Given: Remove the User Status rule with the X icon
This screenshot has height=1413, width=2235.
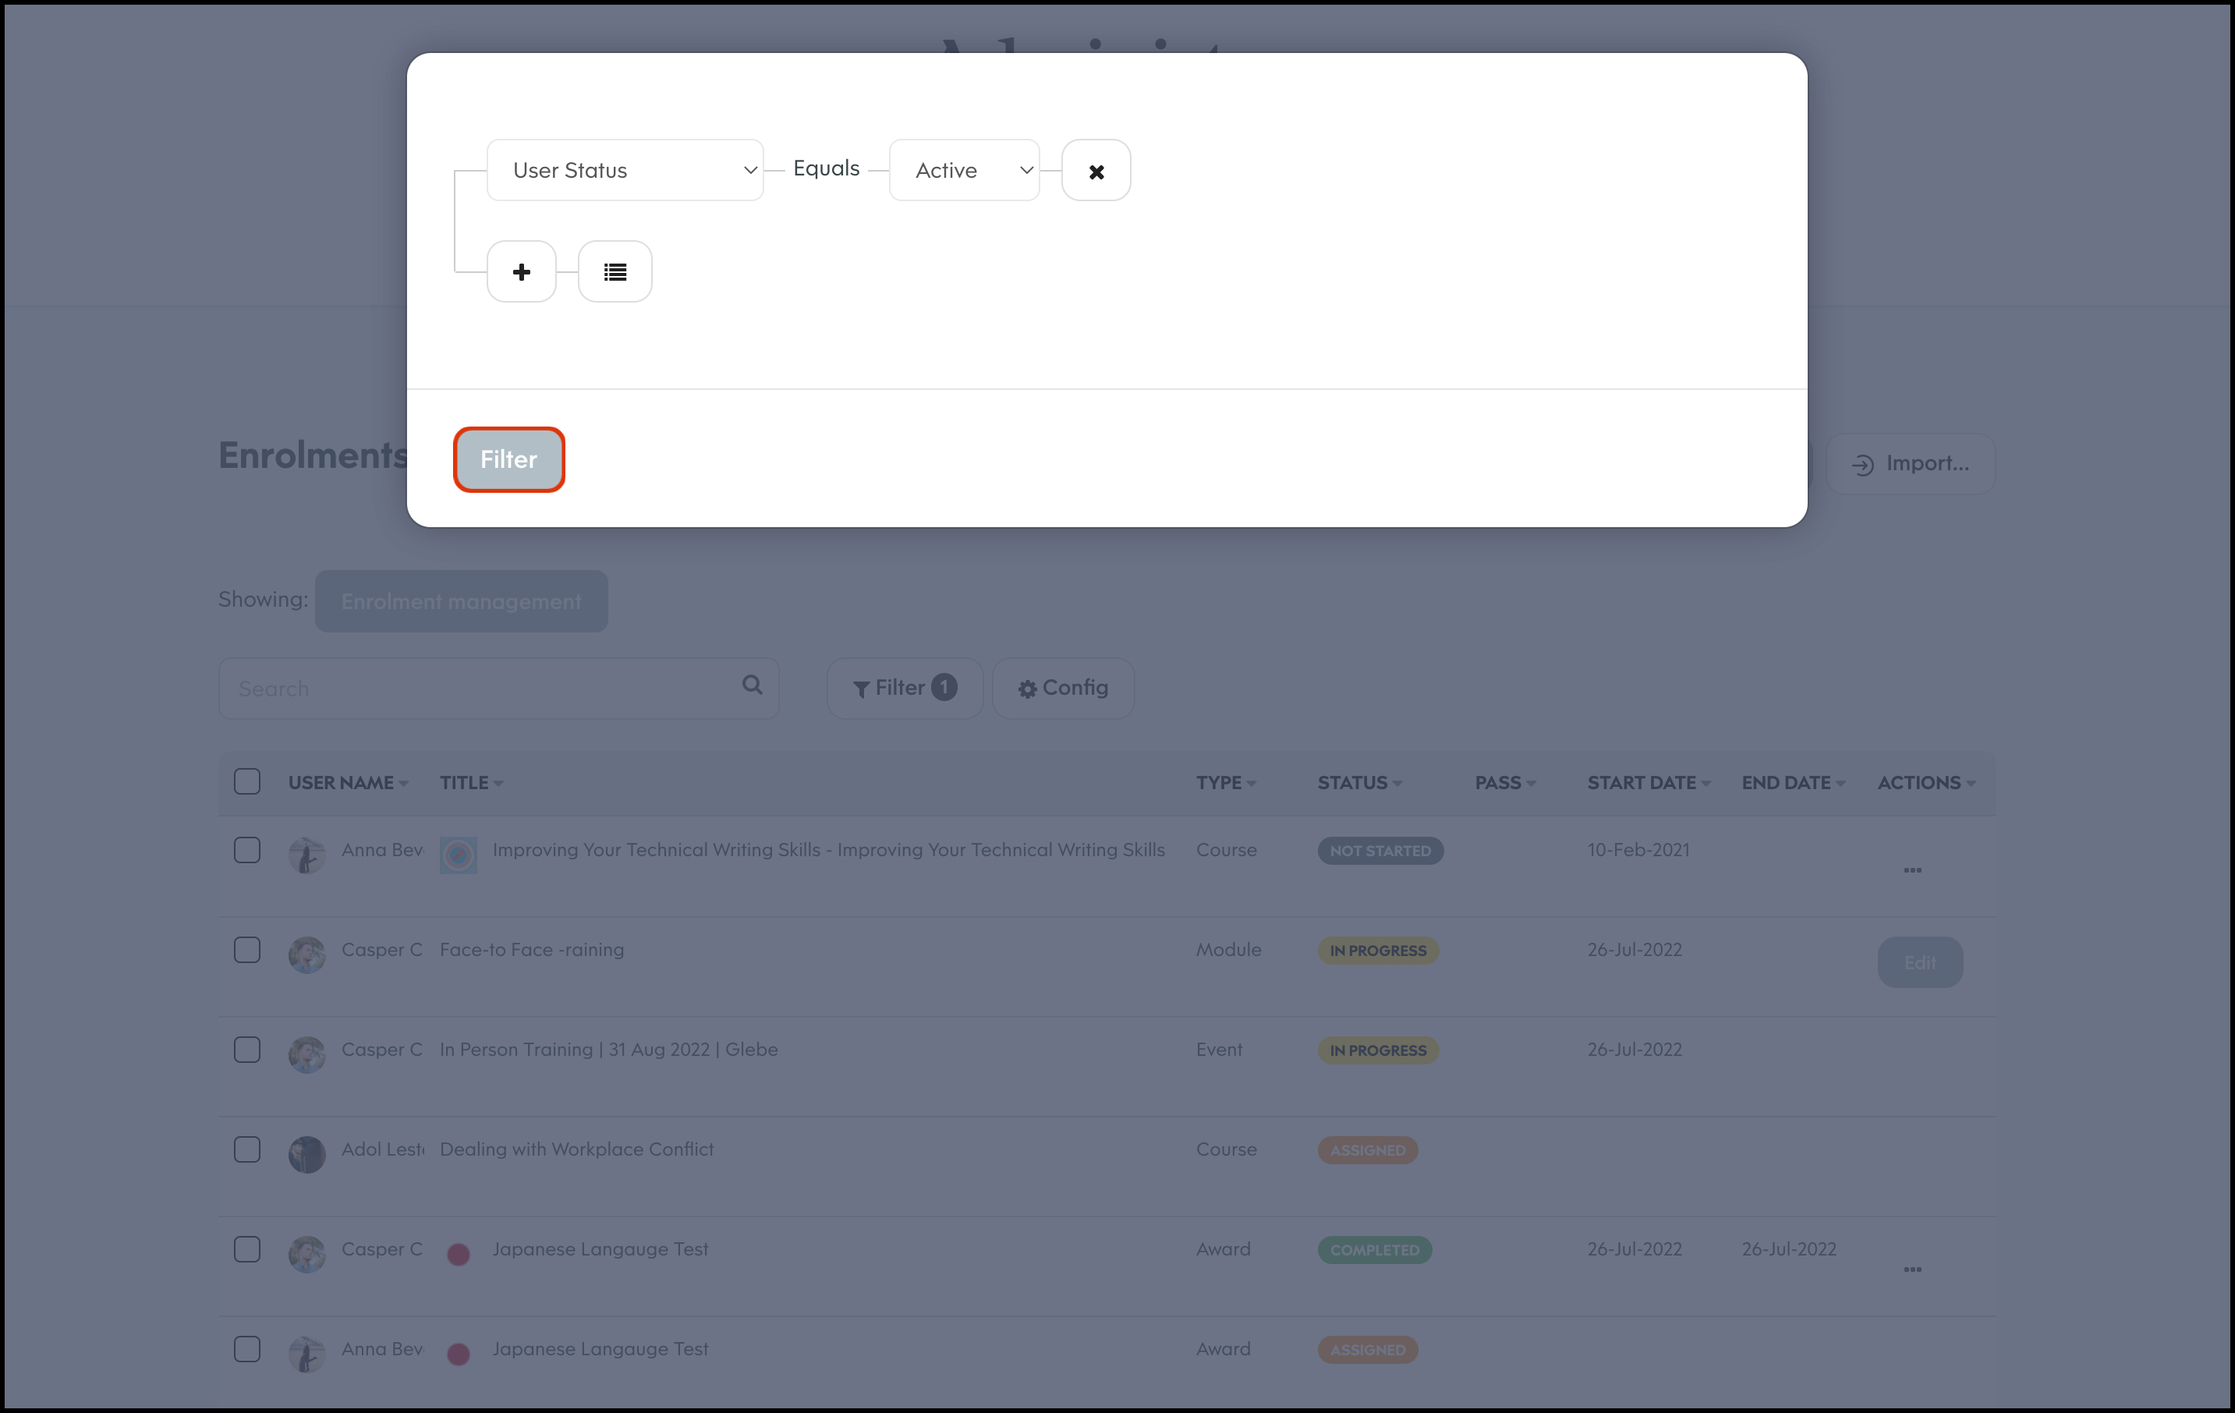Looking at the screenshot, I should 1095,171.
